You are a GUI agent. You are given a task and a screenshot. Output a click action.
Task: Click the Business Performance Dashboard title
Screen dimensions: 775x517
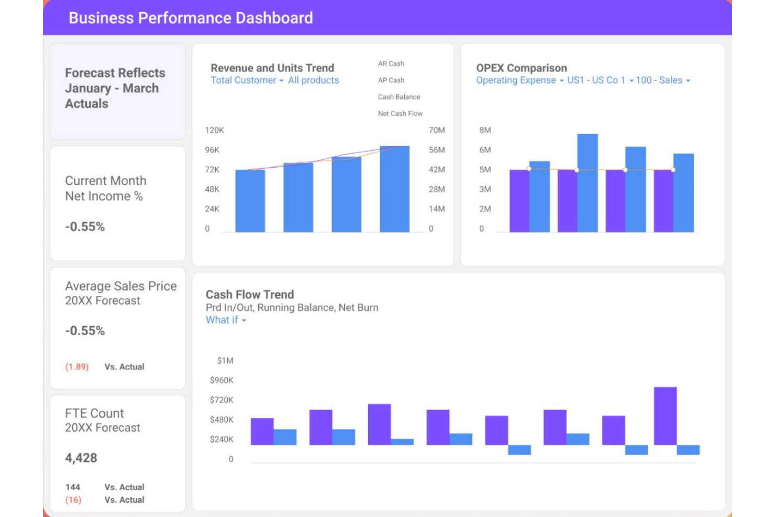(191, 18)
